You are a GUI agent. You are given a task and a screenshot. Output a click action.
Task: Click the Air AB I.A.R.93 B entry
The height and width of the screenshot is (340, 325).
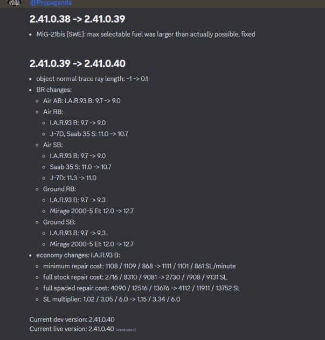(81, 101)
